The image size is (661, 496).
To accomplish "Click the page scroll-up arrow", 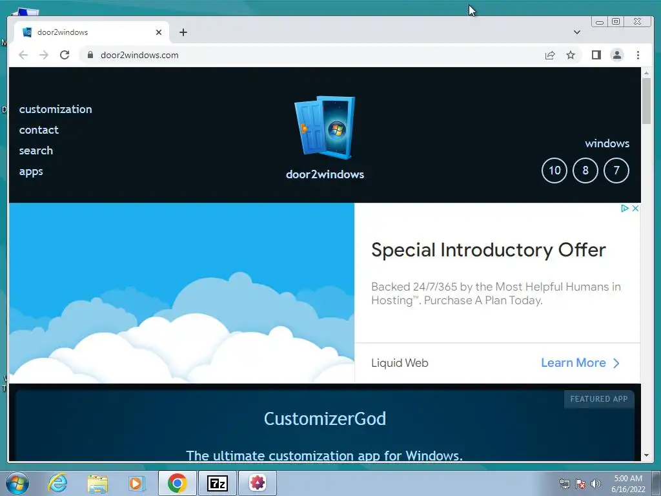I will pos(646,72).
